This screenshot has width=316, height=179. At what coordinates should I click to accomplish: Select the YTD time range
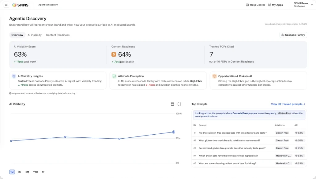click(x=35, y=172)
